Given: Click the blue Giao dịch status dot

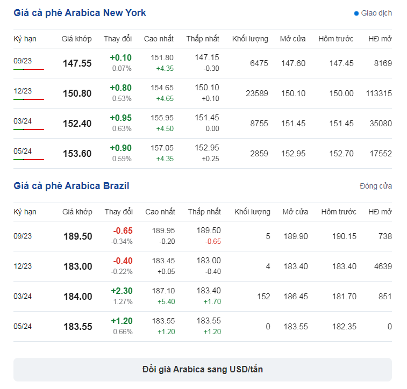Looking at the screenshot, I should [x=356, y=13].
